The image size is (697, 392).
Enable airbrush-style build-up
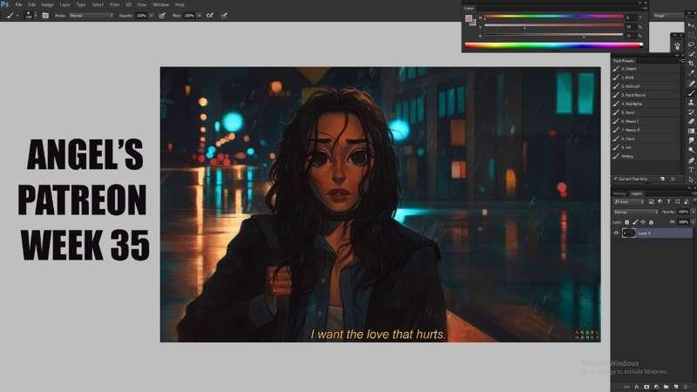(x=210, y=16)
